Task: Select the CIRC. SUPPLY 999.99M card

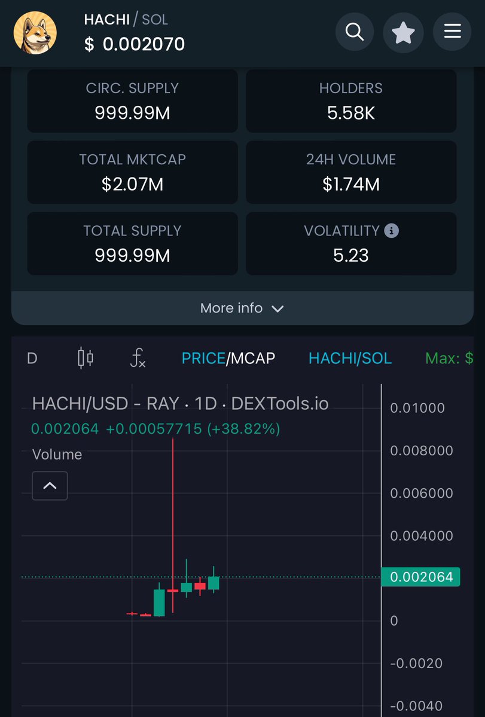Action: coord(133,101)
